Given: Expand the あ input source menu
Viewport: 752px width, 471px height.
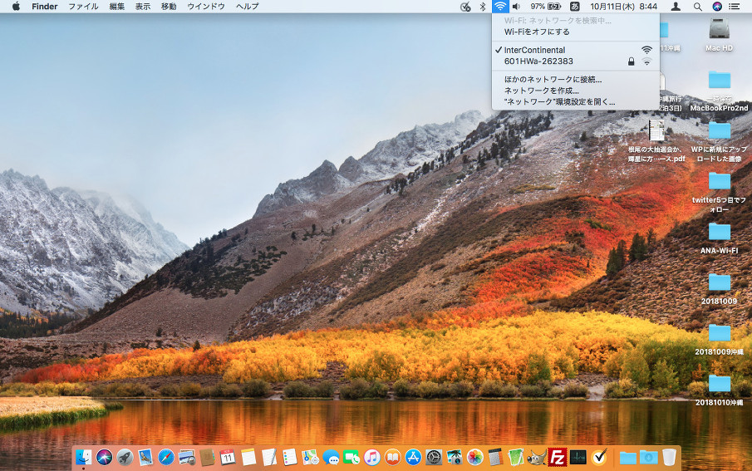Looking at the screenshot, I should coord(574,7).
